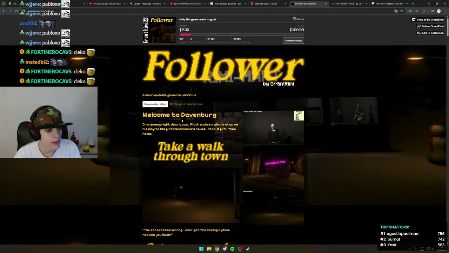Open the dark street lamp screenshot
449x253 pixels.
[x=191, y=195]
